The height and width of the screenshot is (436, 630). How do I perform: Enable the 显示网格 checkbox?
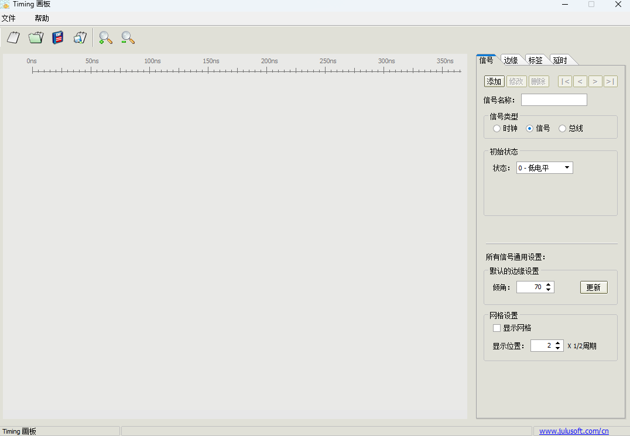(x=497, y=328)
